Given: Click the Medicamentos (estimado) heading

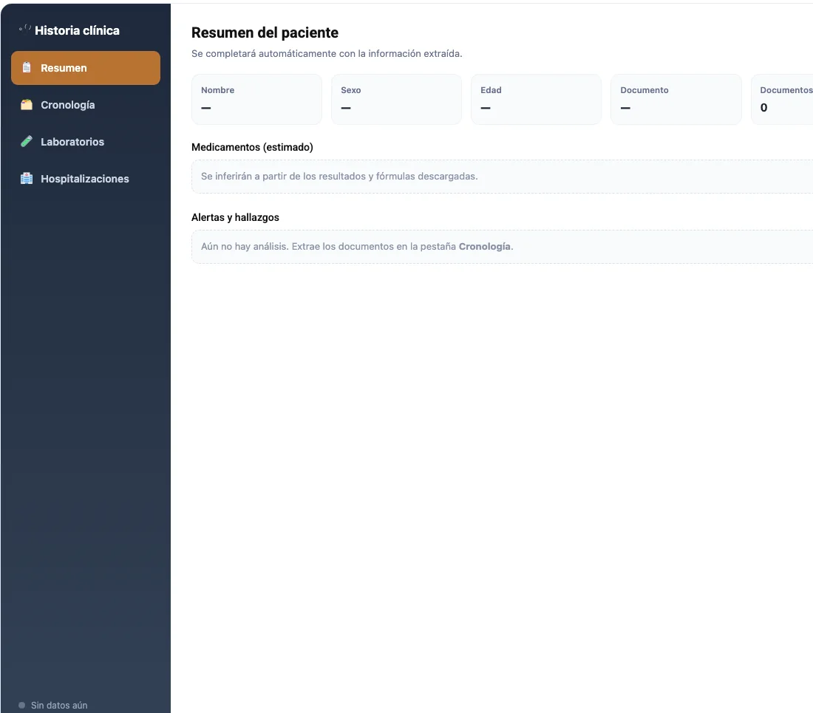Looking at the screenshot, I should (x=252, y=147).
